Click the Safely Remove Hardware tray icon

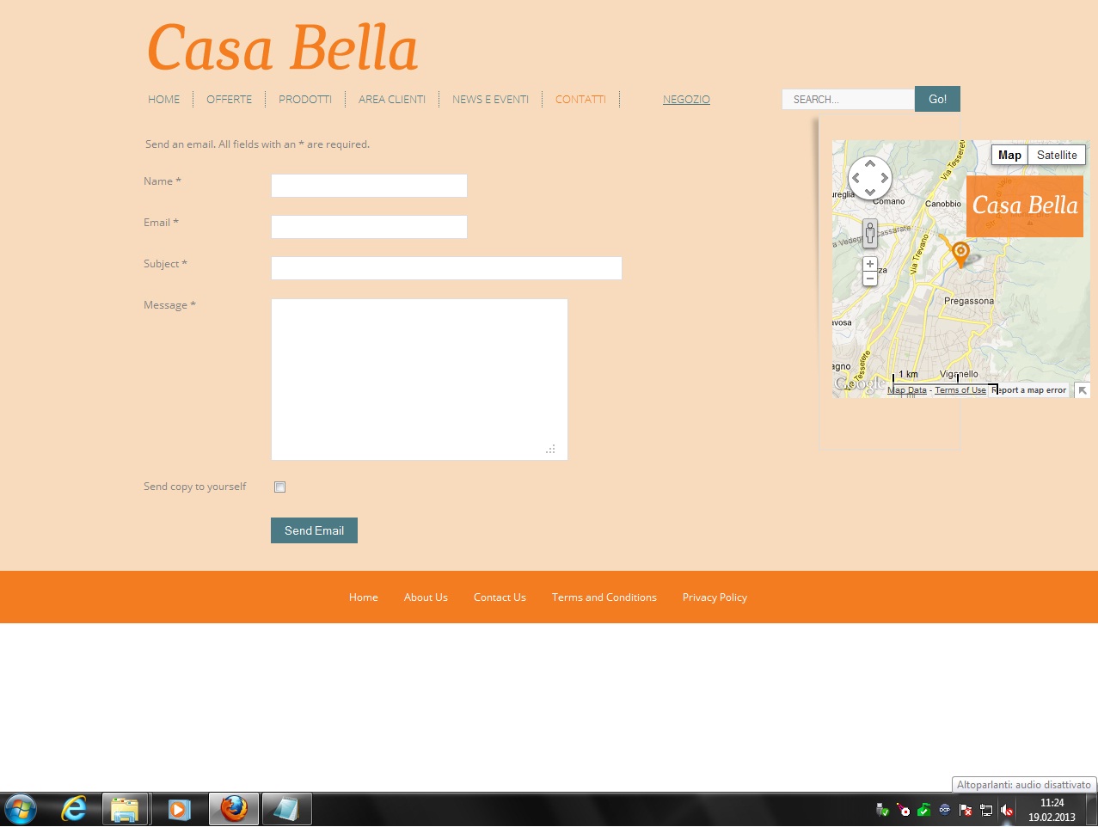[882, 810]
